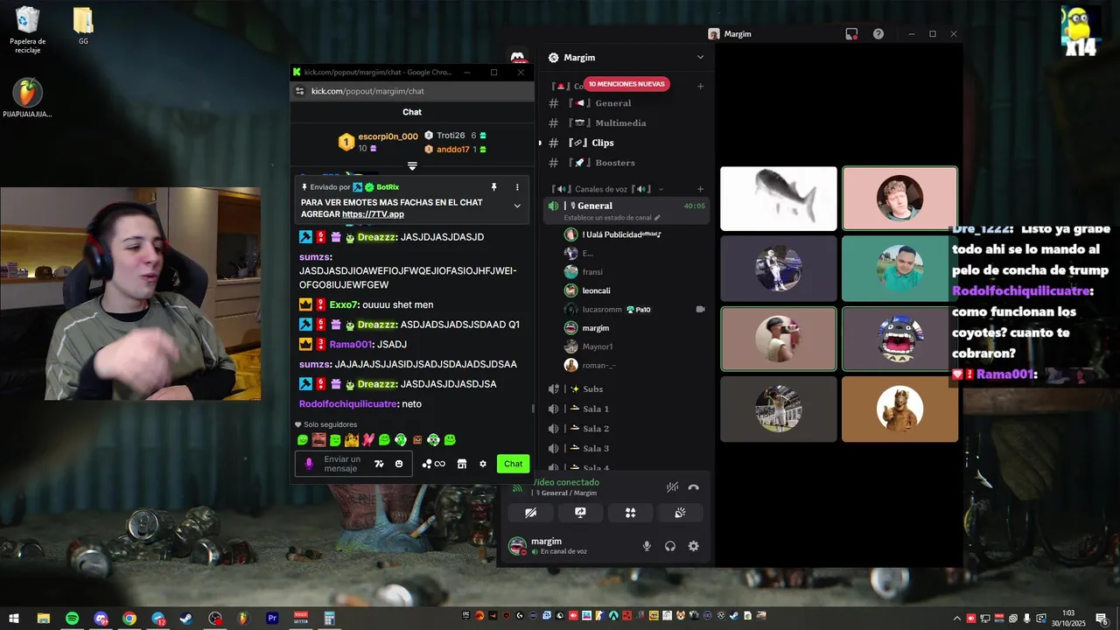This screenshot has width=1120, height=630.
Task: Open Discord user settings gear
Action: coord(694,546)
